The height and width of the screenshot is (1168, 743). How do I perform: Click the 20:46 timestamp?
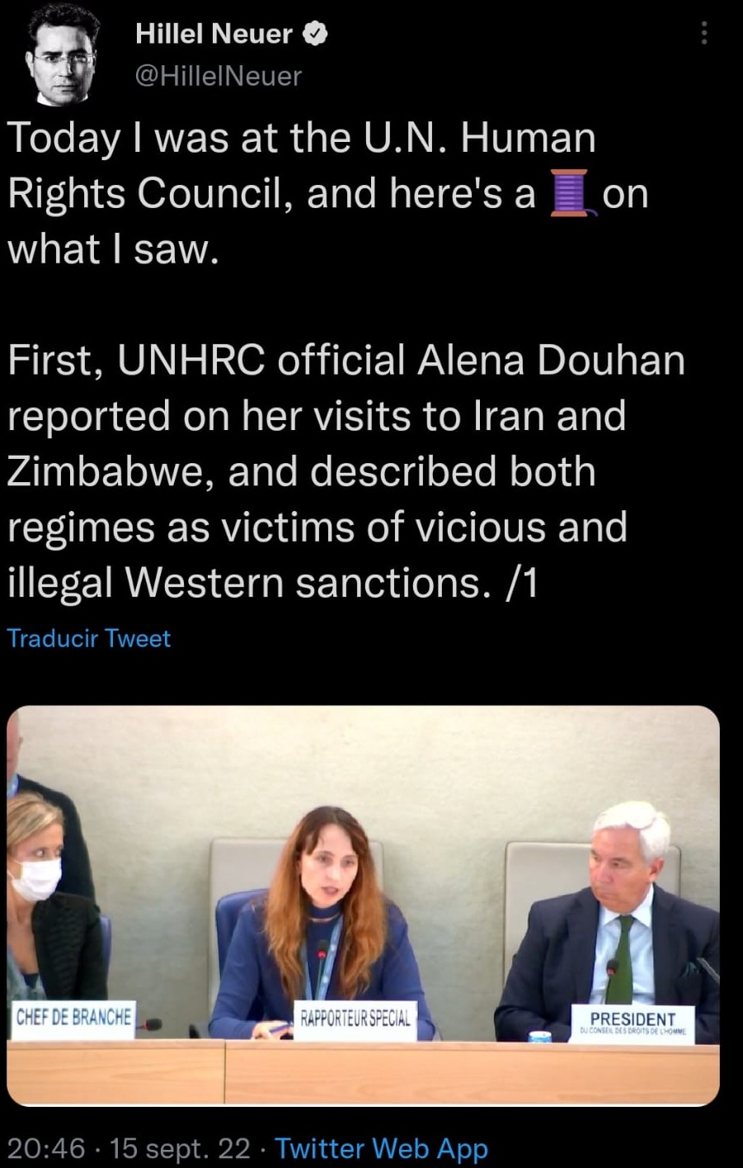coord(46,1148)
